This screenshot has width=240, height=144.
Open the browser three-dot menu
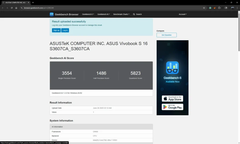237,8
